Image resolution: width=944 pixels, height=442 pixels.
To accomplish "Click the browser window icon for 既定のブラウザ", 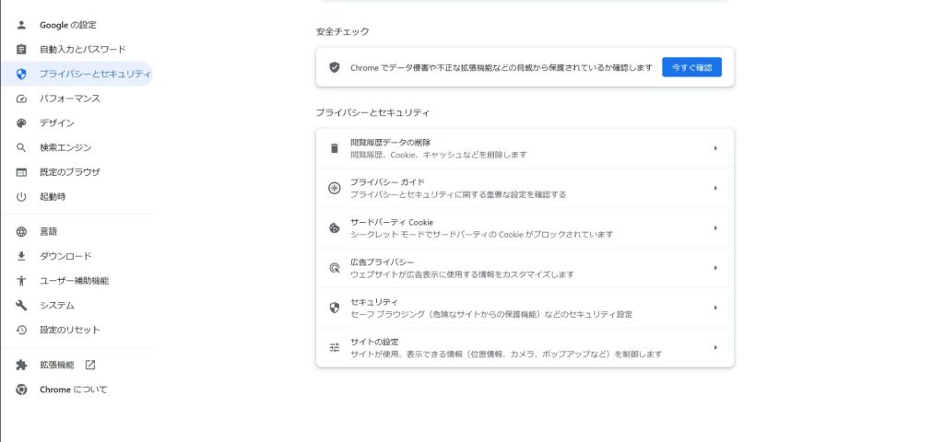I will 21,172.
